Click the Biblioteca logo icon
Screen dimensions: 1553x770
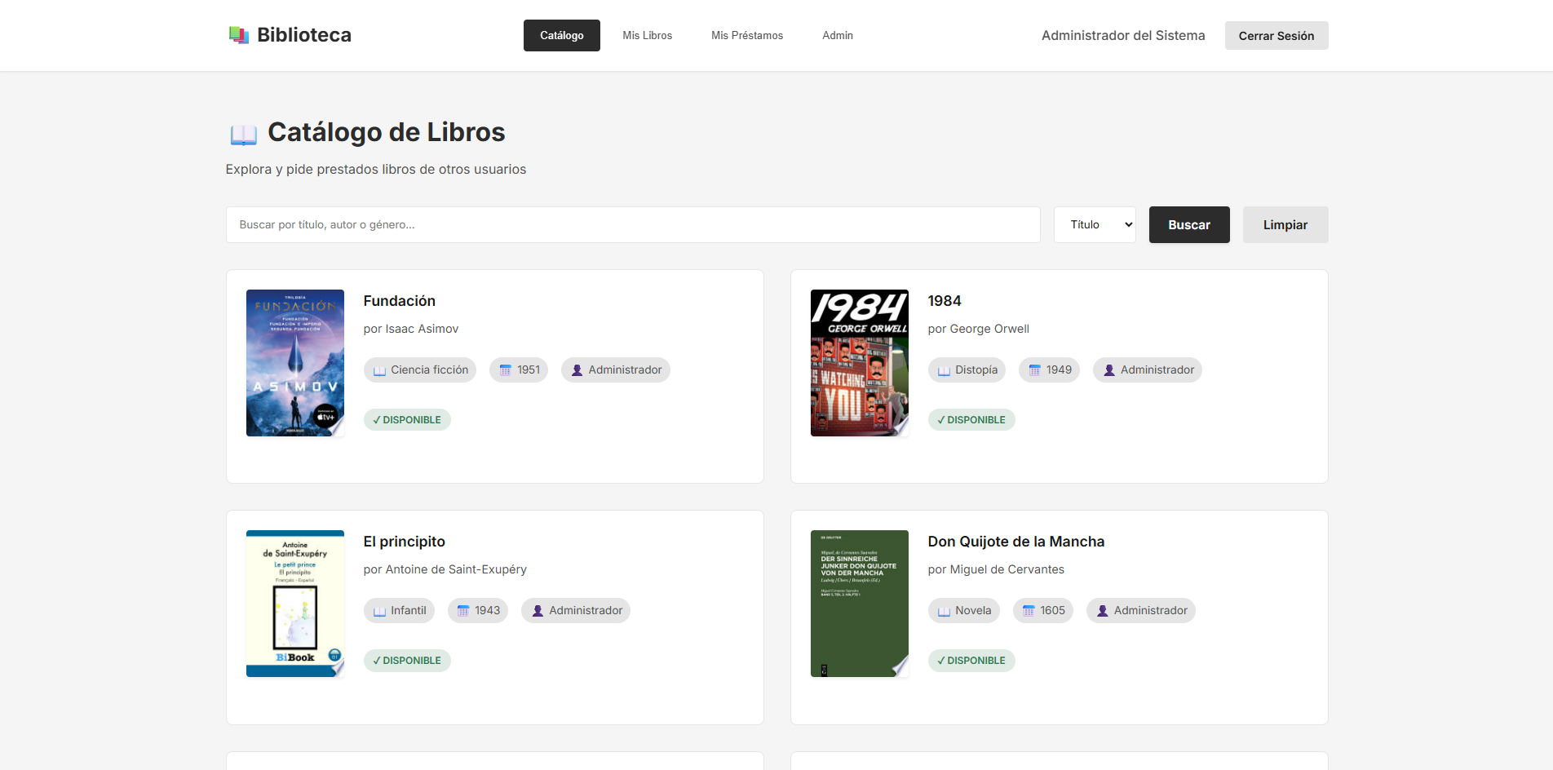click(239, 34)
